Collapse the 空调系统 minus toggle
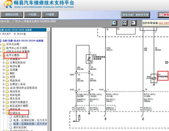The image size is (169, 131). point(4,113)
